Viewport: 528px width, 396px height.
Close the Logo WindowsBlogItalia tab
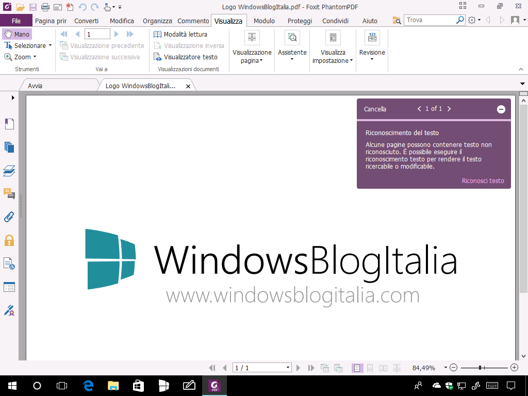coord(188,86)
